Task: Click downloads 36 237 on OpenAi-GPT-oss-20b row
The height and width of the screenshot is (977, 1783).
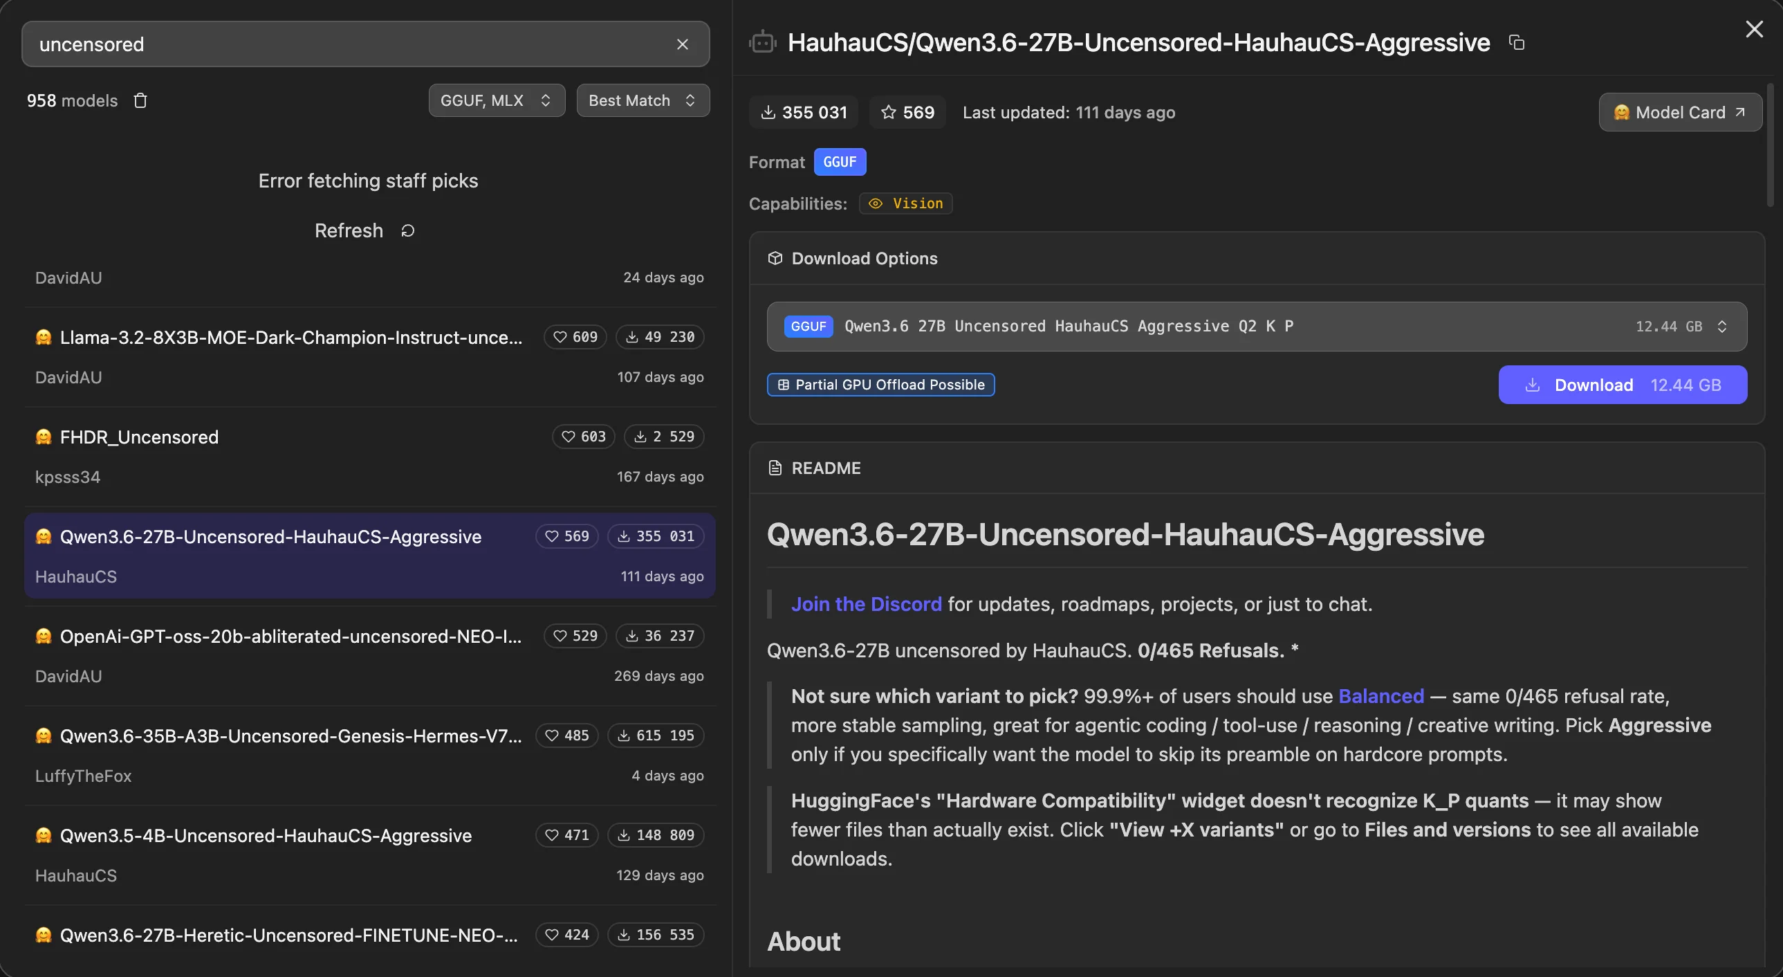Action: click(660, 637)
